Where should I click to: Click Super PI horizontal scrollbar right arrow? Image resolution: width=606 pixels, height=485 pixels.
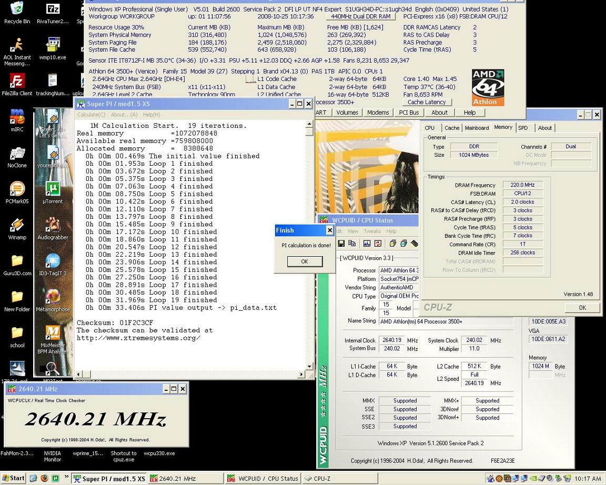pos(302,374)
